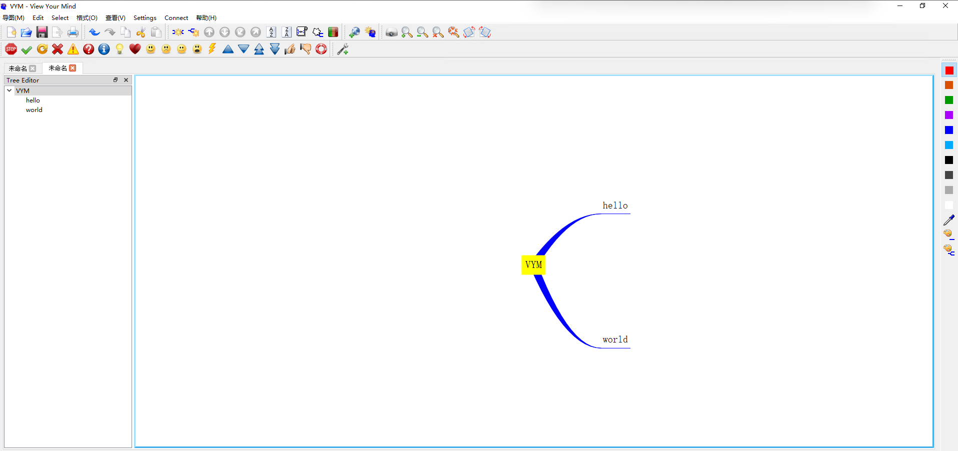Open the Edit menu
This screenshot has height=451, width=958.
(38, 18)
